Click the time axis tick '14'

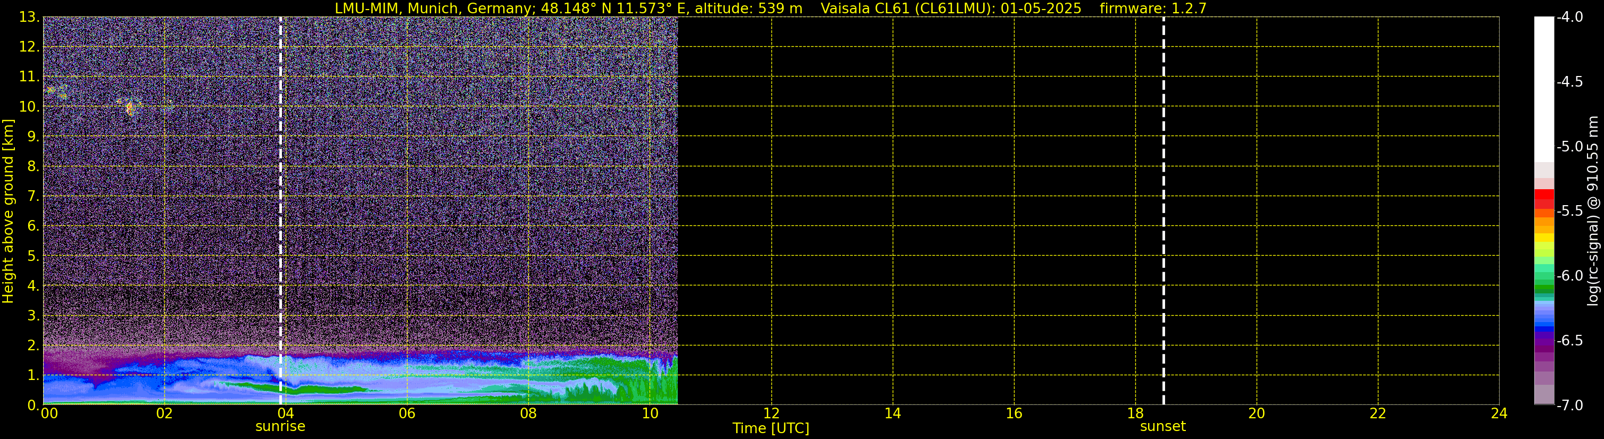[x=893, y=413]
